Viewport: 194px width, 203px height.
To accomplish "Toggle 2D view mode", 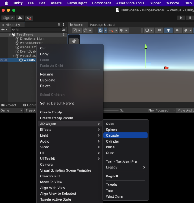I will click(x=159, y=30).
